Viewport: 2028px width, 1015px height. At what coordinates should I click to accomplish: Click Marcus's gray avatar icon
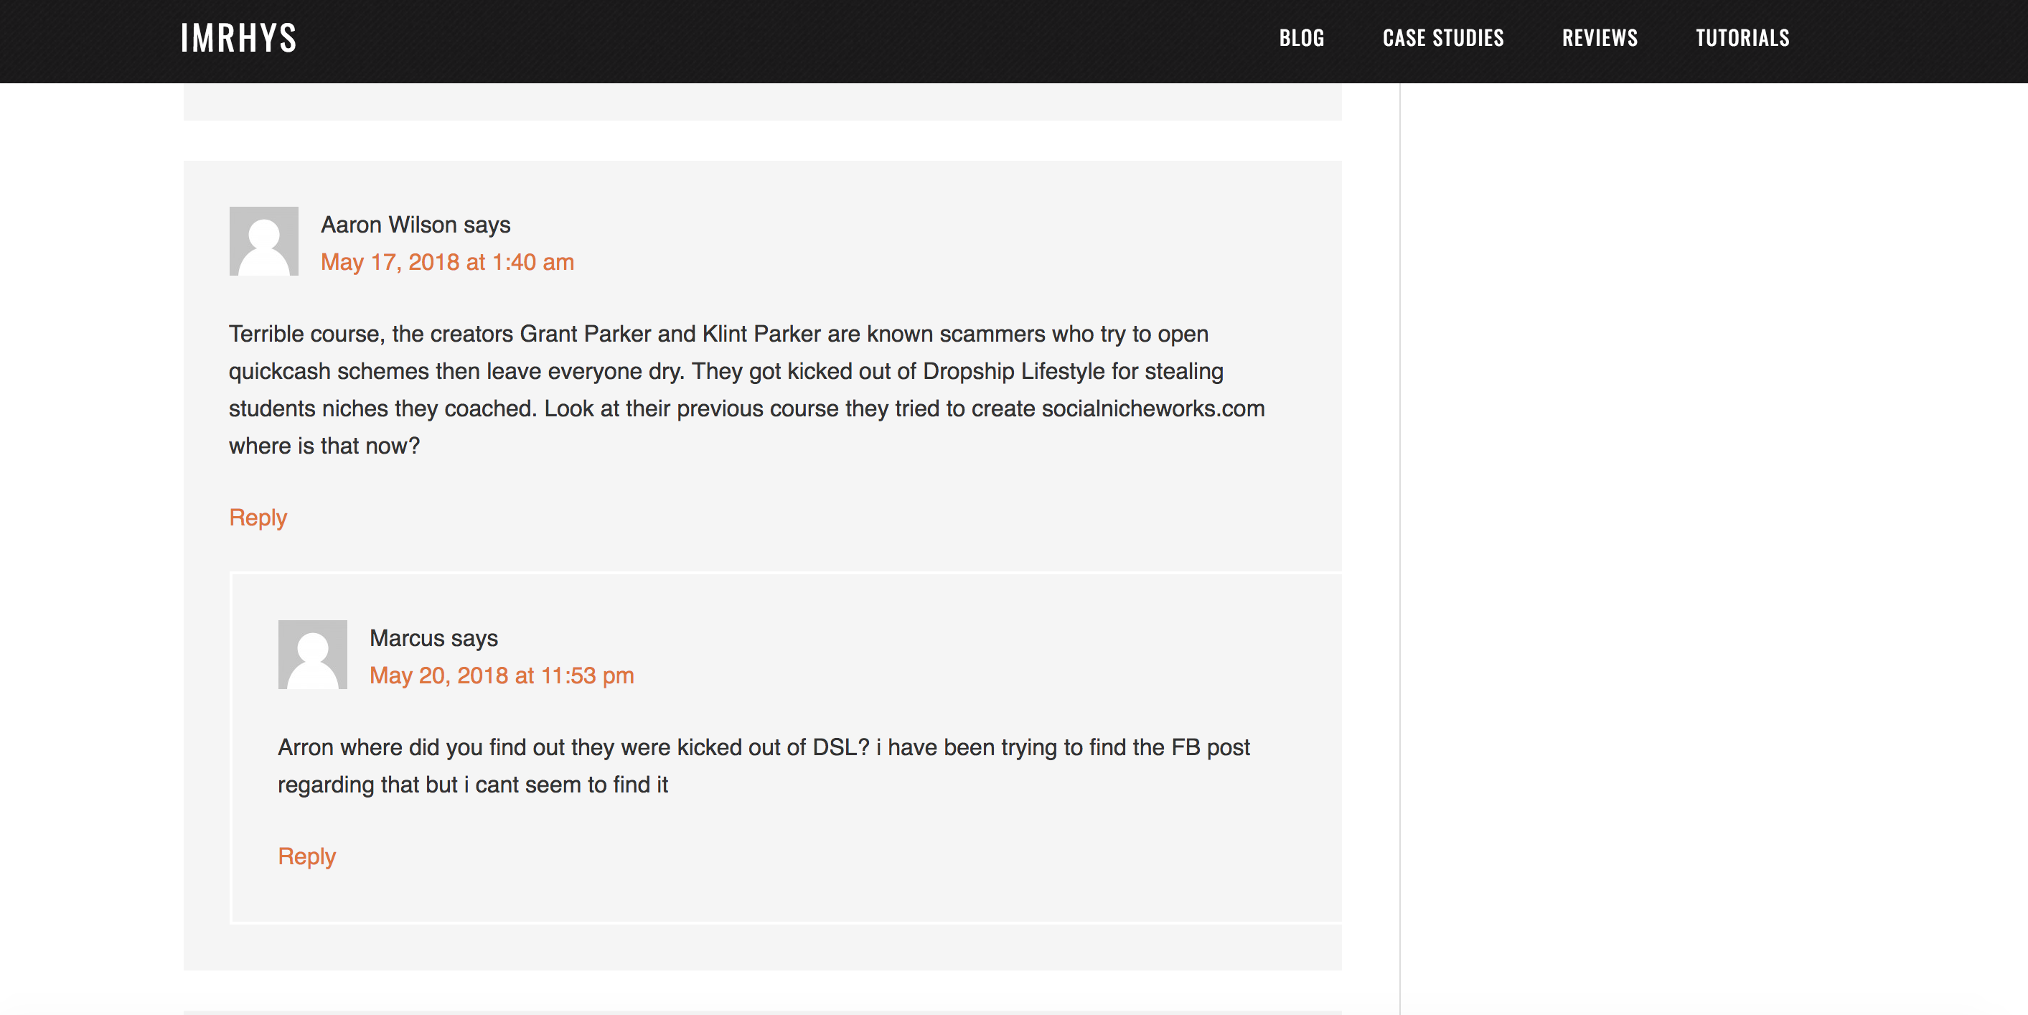[313, 655]
